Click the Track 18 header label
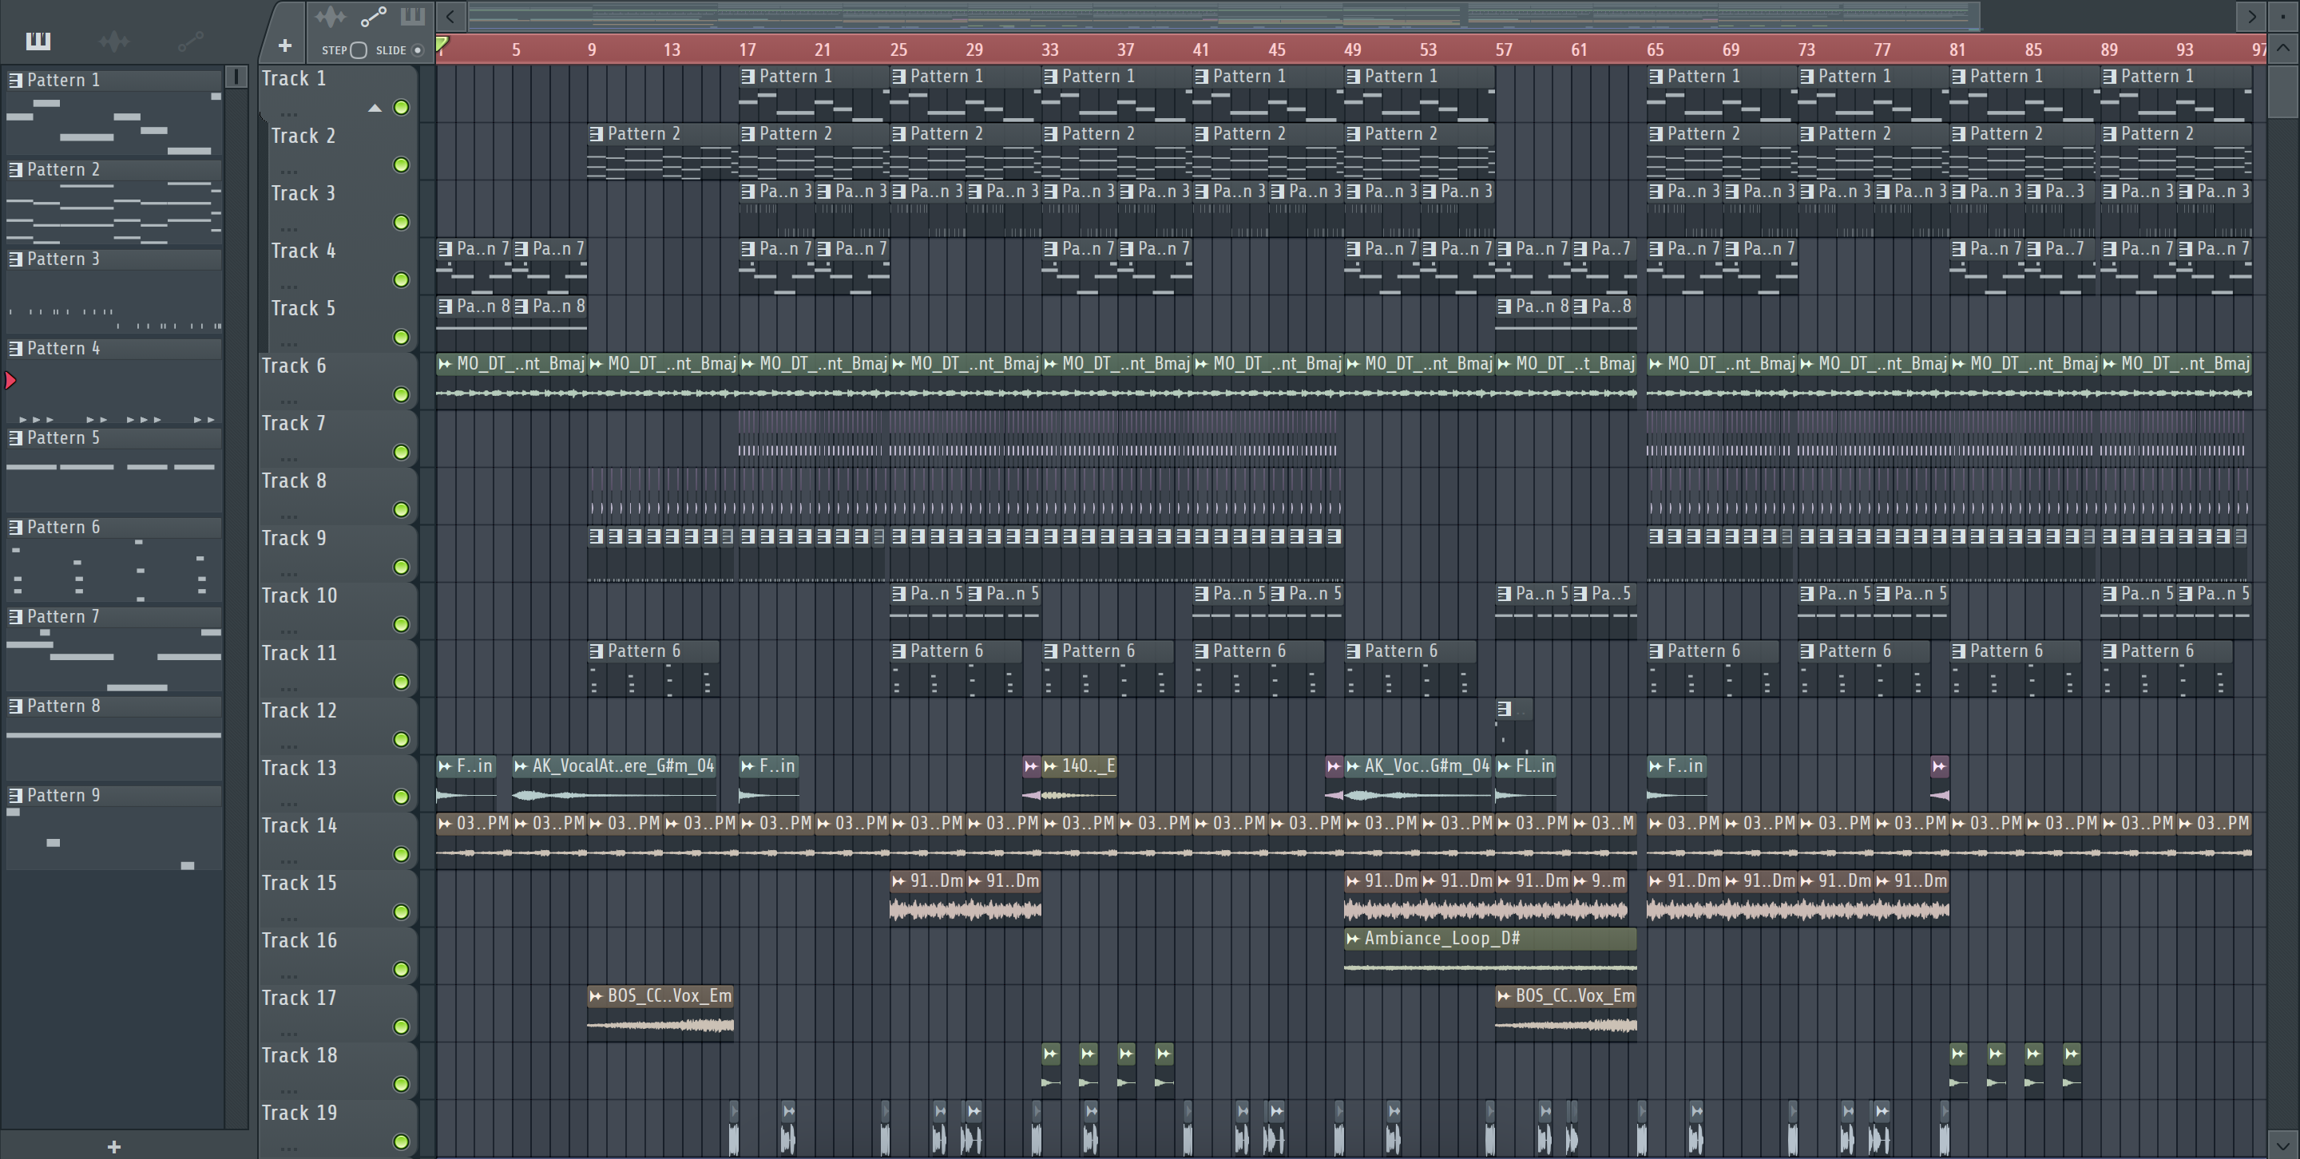2300x1159 pixels. click(299, 1054)
